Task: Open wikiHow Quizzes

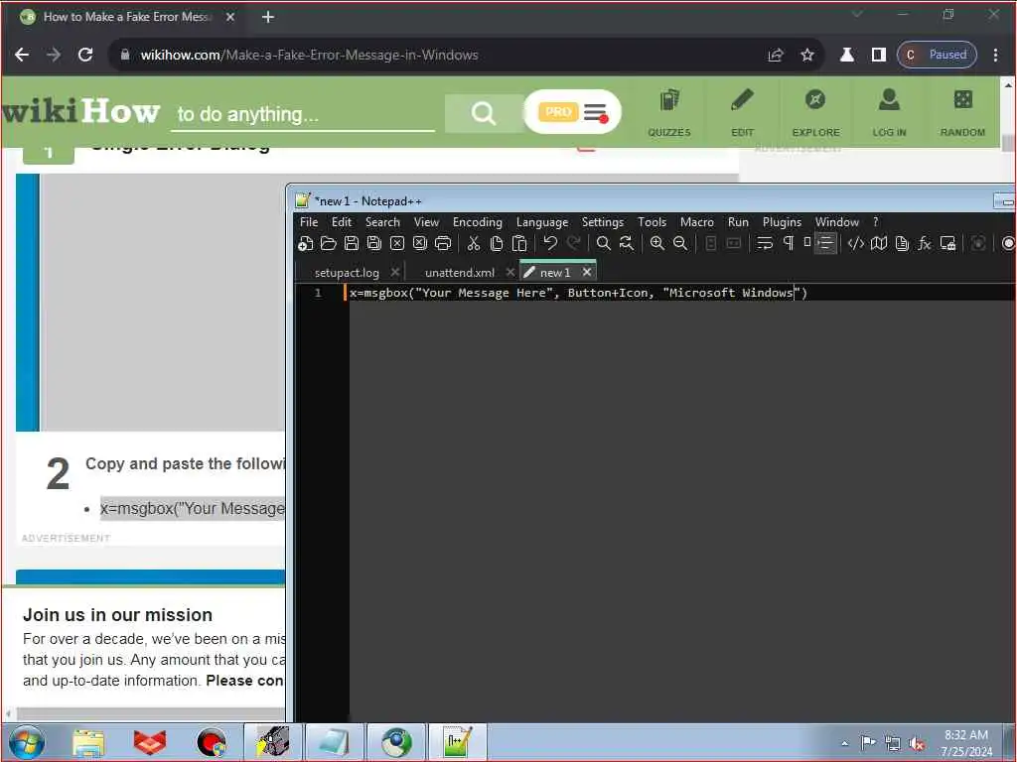Action: pyautogui.click(x=669, y=113)
